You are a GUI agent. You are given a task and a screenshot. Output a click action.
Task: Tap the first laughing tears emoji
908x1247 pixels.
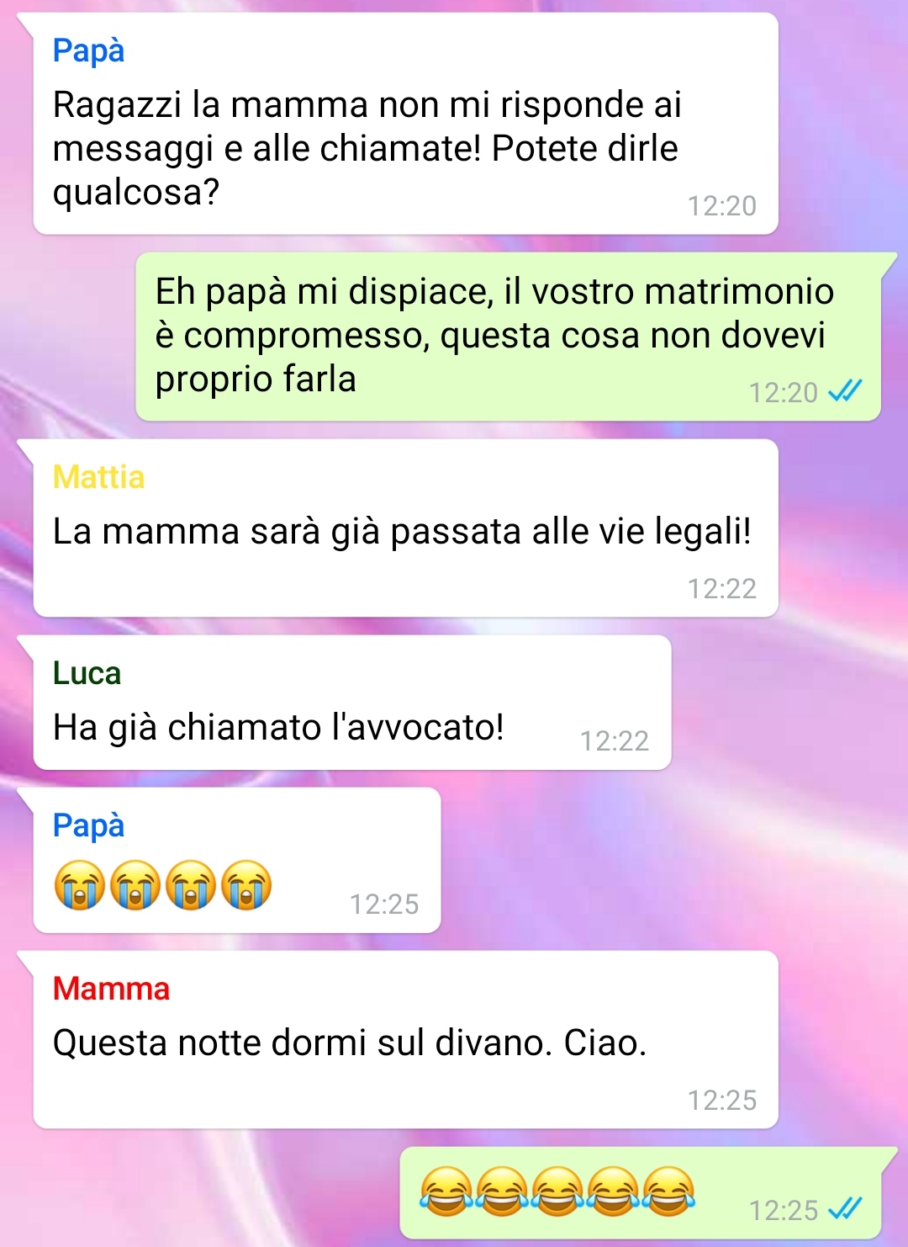point(446,1191)
